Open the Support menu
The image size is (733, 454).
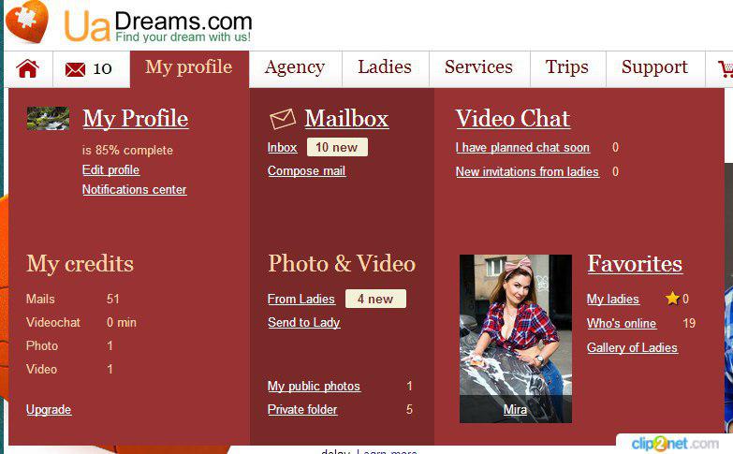coord(654,67)
